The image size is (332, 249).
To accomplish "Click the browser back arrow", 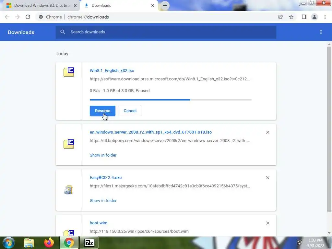I will pos(7,17).
